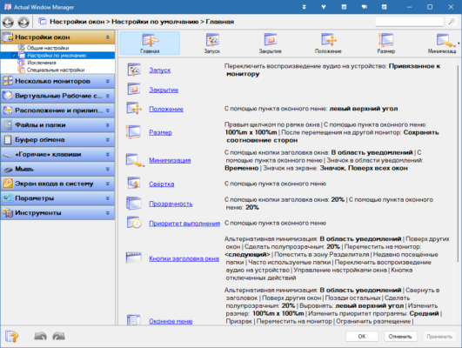Open the Приоритет выполнения link
Image resolution: width=462 pixels, height=348 pixels.
184,224
